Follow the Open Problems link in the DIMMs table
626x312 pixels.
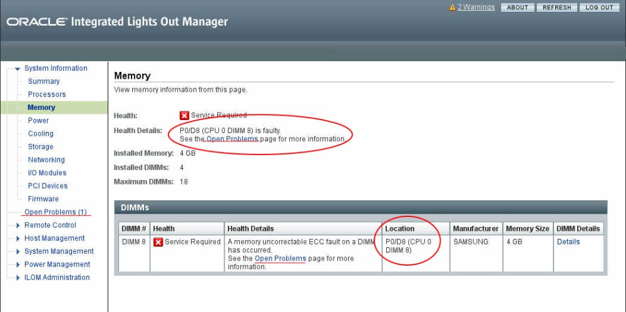[x=280, y=258]
